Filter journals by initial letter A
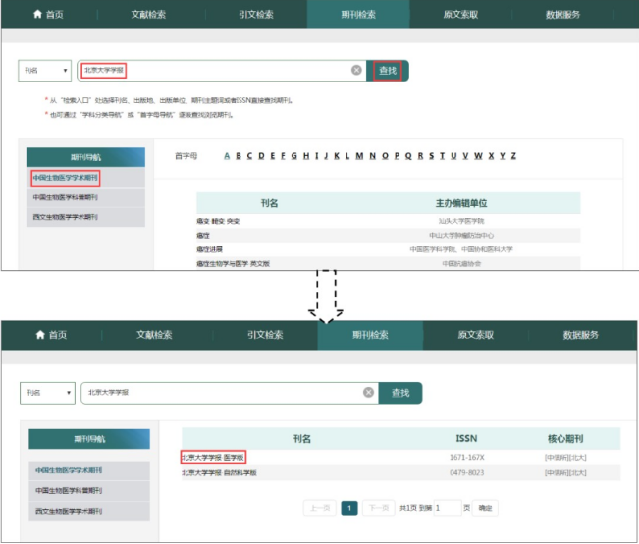Screen dimensions: 639x544 pyautogui.click(x=227, y=156)
